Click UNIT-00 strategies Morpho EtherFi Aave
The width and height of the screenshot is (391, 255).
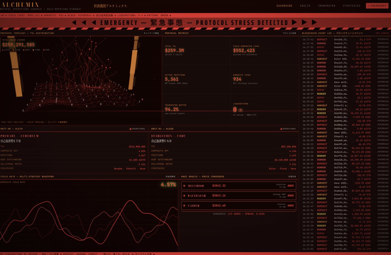pyautogui.click(x=130, y=168)
